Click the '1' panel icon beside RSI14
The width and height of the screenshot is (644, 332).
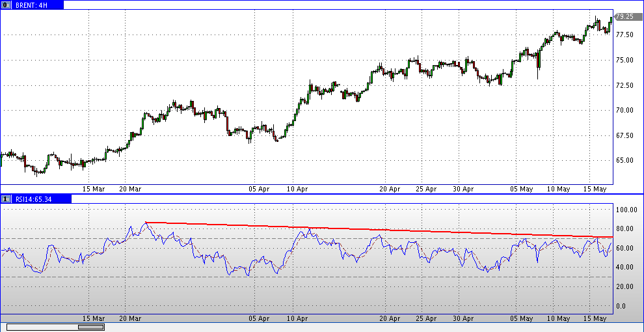[6, 199]
